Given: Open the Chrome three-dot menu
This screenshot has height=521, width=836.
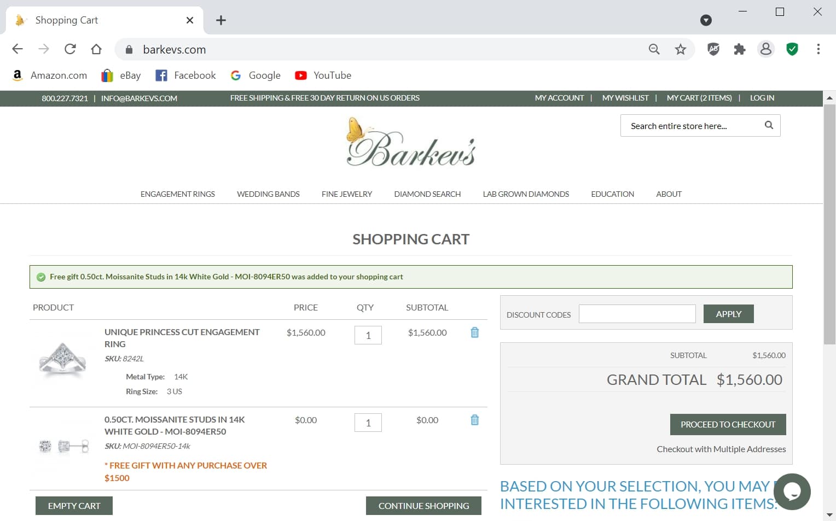Looking at the screenshot, I should click(818, 49).
